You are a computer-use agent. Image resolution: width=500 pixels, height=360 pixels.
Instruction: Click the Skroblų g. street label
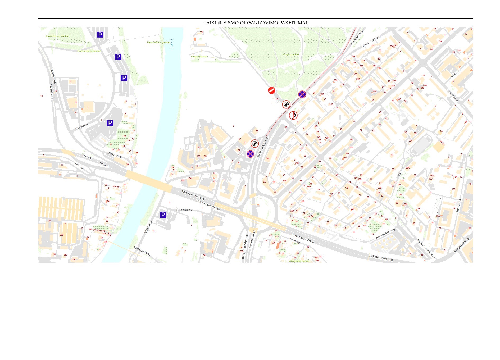458,206
